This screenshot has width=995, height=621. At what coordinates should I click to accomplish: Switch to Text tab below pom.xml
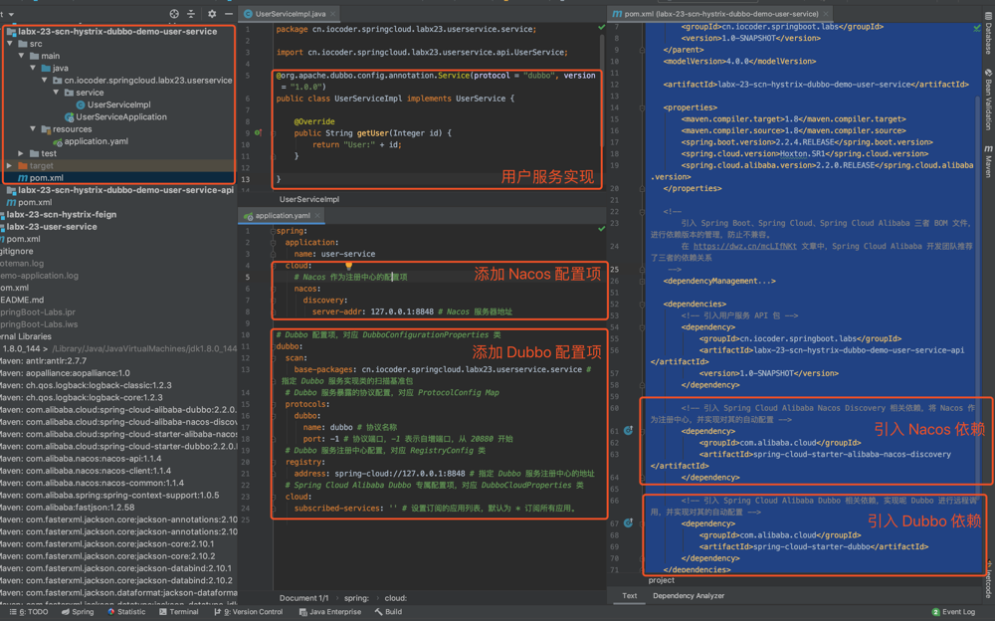click(630, 595)
